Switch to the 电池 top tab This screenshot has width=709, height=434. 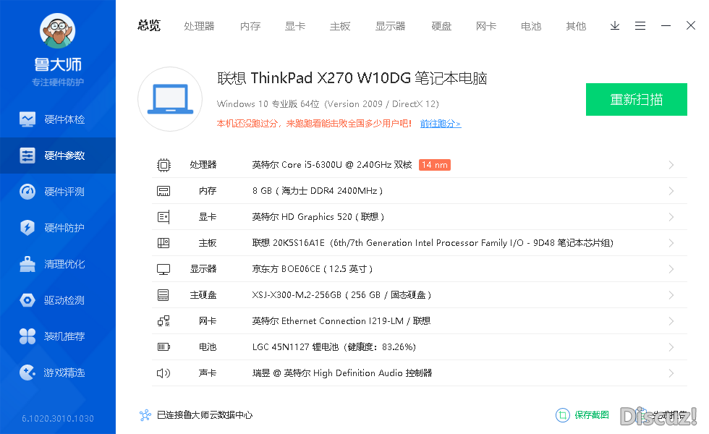pyautogui.click(x=531, y=26)
